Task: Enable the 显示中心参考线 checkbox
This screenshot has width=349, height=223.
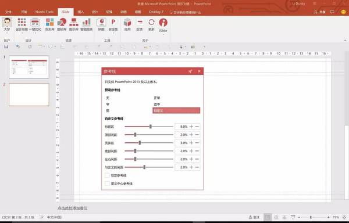Action: 107,184
